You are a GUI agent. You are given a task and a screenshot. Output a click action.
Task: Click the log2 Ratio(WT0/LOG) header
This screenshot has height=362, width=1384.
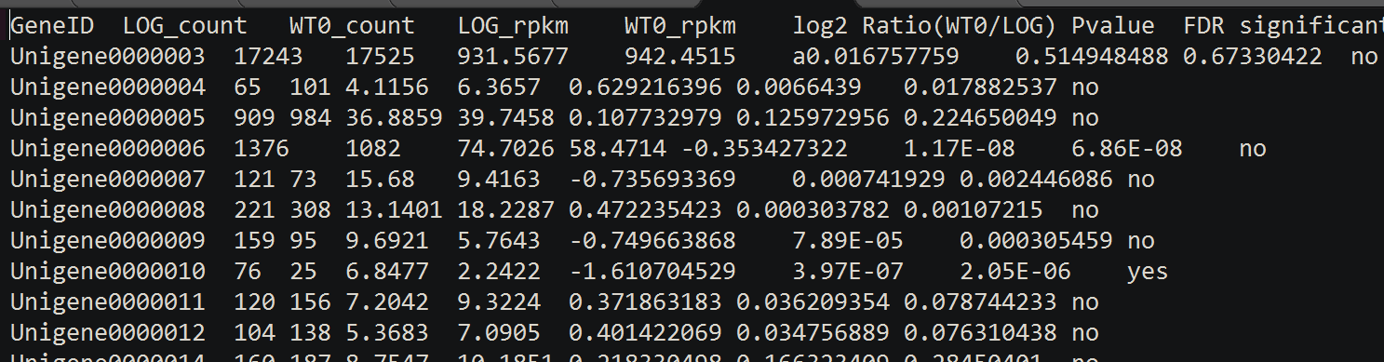pos(926,26)
